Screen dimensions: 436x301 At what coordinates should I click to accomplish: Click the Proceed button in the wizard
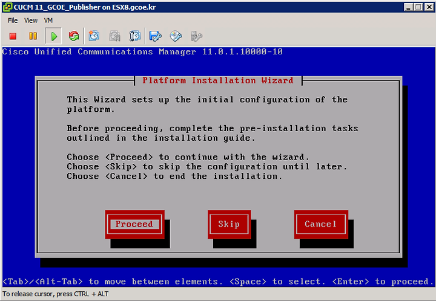click(134, 224)
